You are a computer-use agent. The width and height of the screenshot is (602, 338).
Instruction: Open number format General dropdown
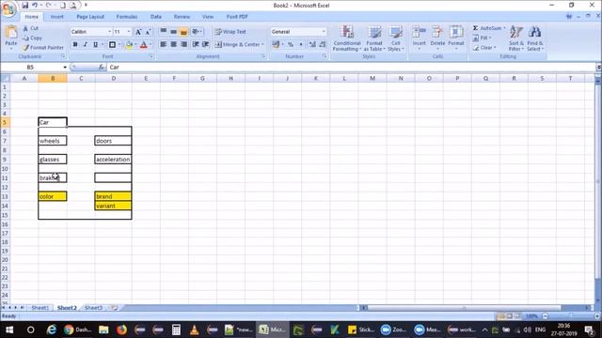coord(324,32)
